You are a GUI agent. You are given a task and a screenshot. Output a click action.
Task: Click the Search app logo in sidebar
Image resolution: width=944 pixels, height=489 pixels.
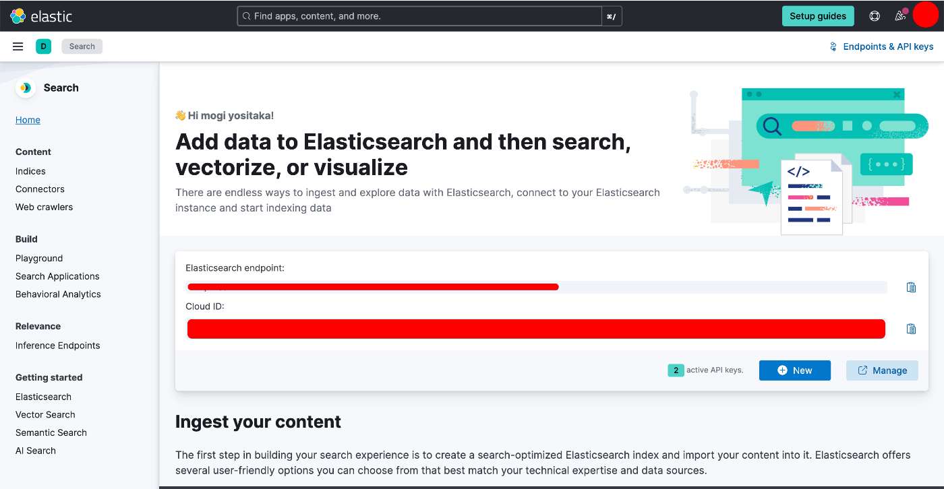tap(26, 88)
